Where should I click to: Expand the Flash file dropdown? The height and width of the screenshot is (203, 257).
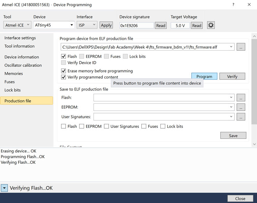pos(231,98)
